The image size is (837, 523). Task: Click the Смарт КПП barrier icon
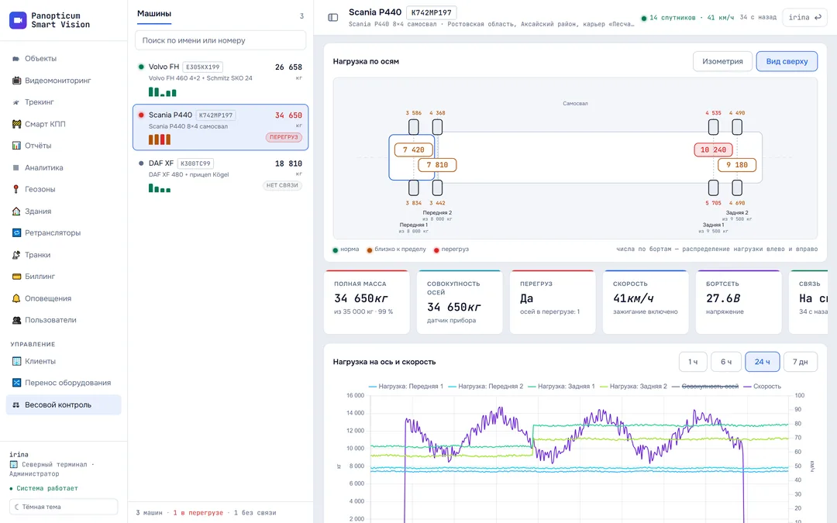(16, 124)
